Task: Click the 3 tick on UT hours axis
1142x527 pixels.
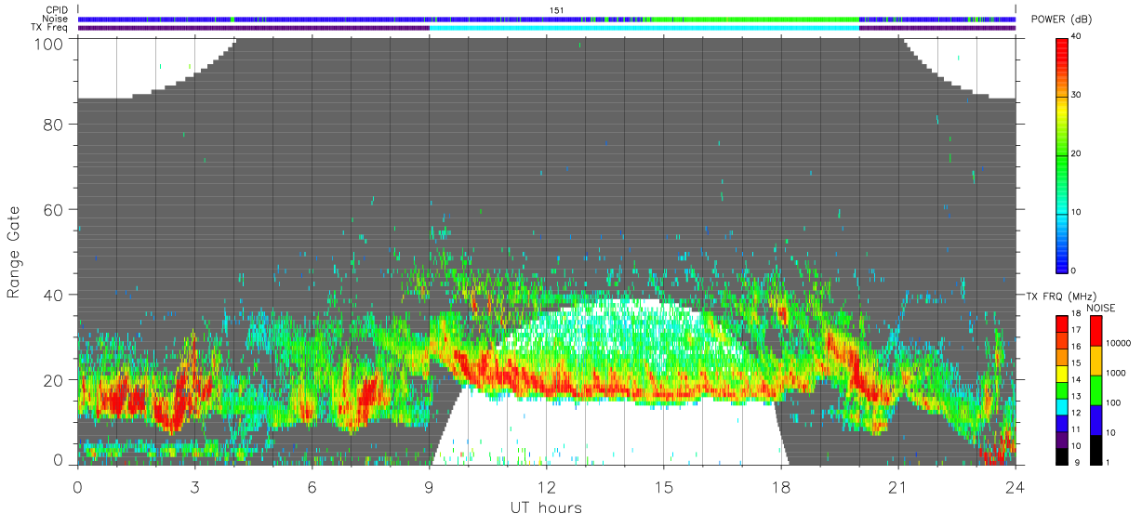Action: click(x=195, y=486)
